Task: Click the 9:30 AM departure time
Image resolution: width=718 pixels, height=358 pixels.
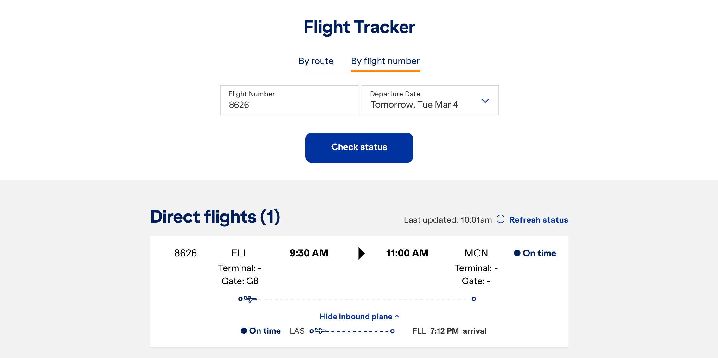Action: pos(309,253)
